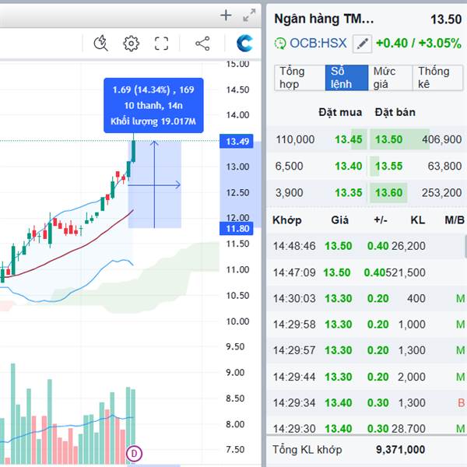Click the Ngân hàng TM... company name

(324, 19)
